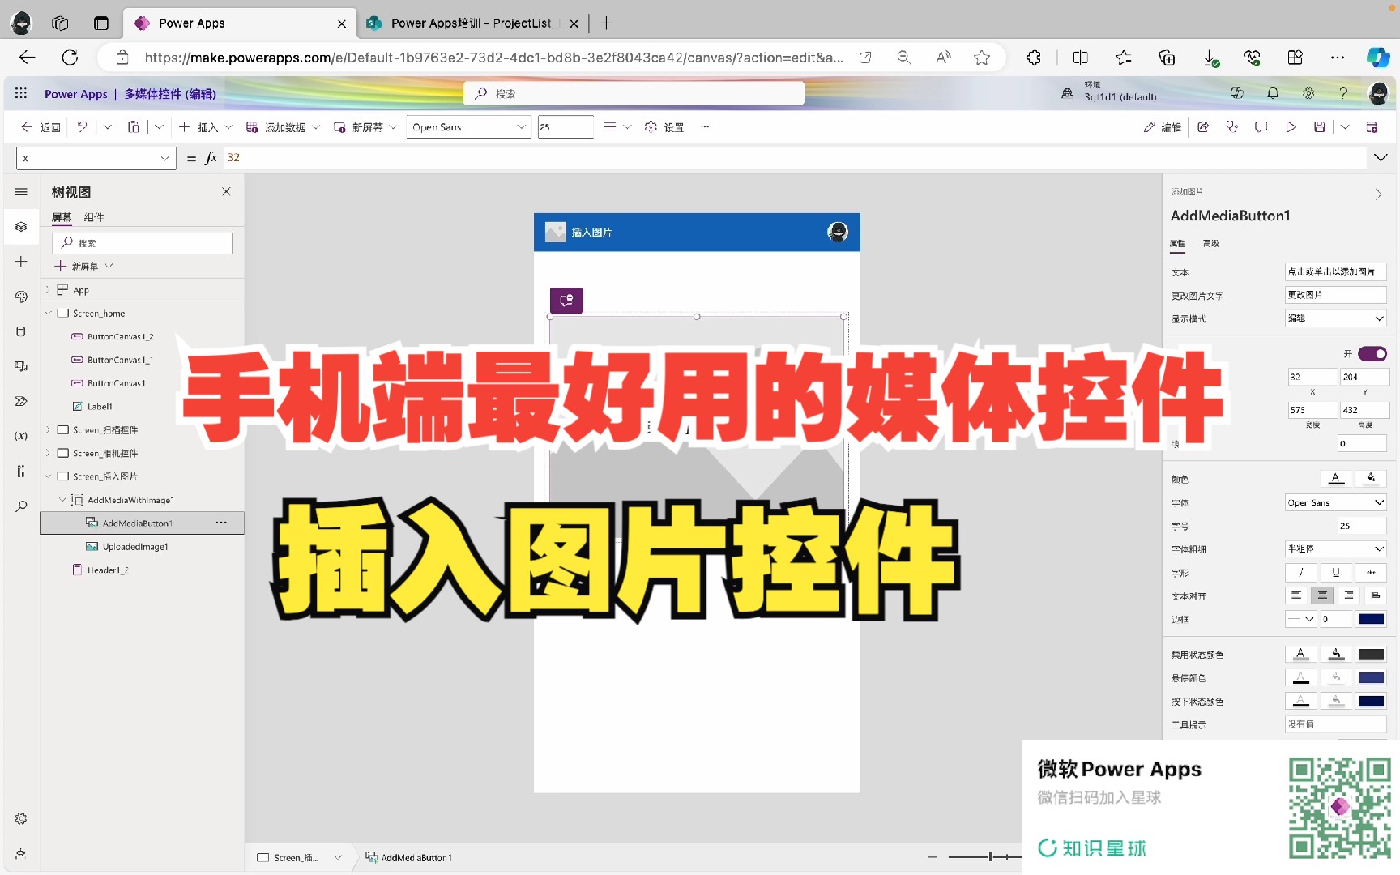Screen dimensions: 1400x875
Task: Click the undo icon in toolbar
Action: click(82, 126)
